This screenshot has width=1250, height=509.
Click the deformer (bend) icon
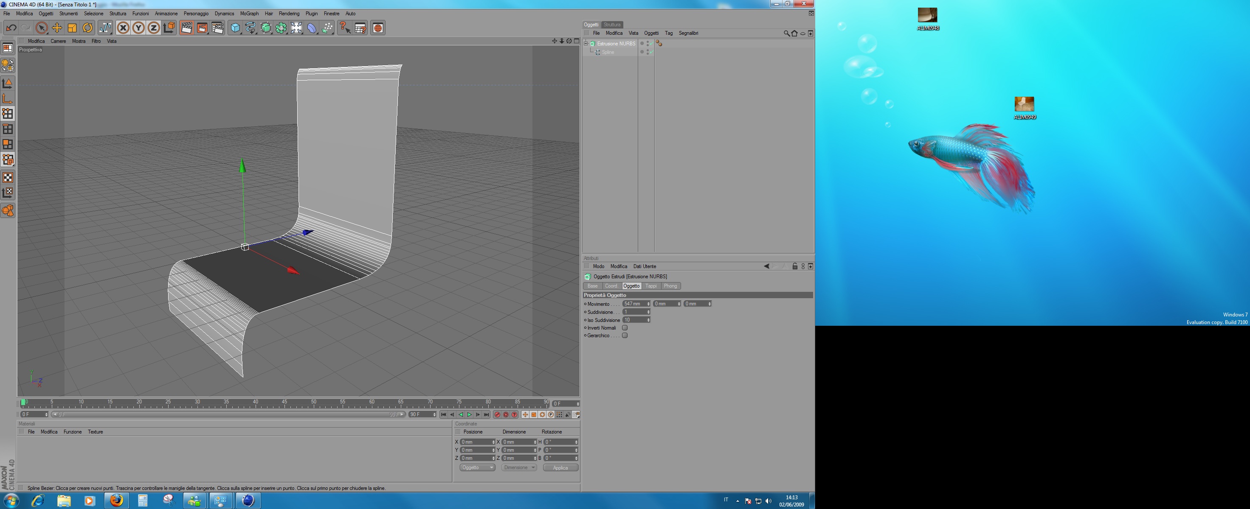[x=312, y=28]
